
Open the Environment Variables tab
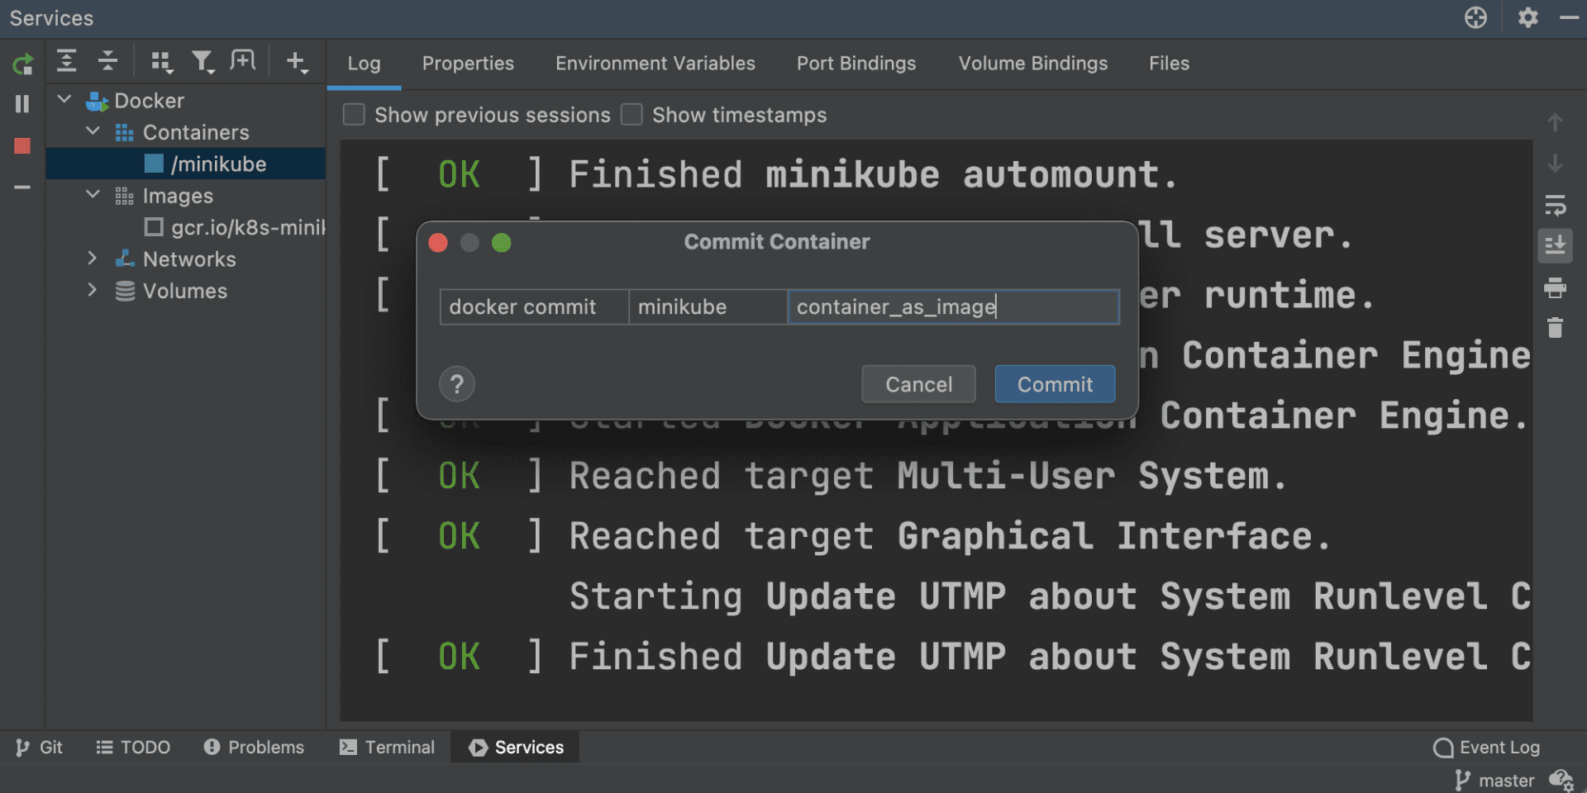[655, 64]
